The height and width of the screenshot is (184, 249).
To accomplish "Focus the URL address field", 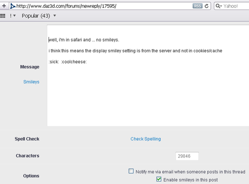I will click(104, 6).
